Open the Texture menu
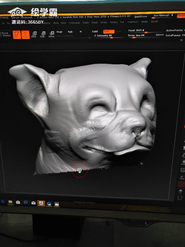 click(x=114, y=22)
